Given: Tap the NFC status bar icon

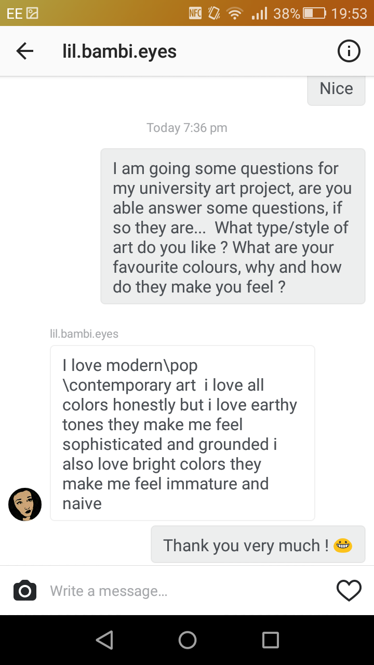Looking at the screenshot, I should [x=195, y=13].
